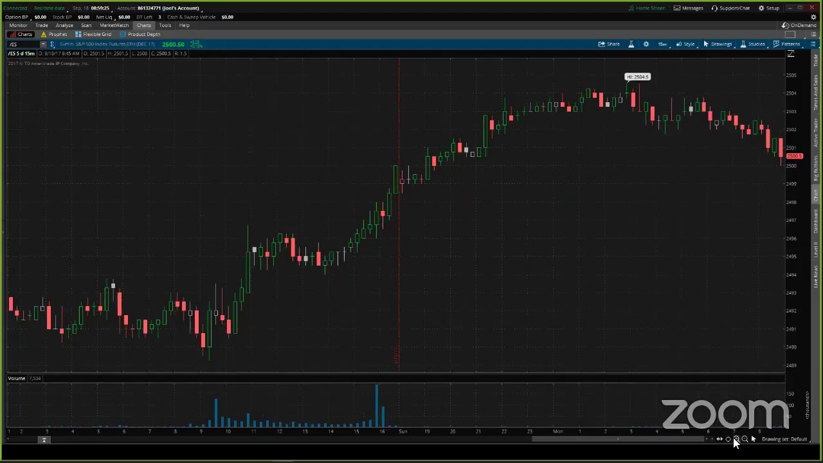Open Support/Chat
The image size is (823, 463).
730,8
